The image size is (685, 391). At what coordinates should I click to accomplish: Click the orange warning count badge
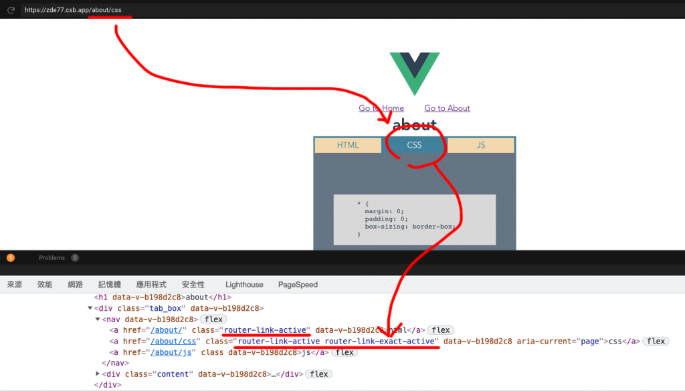coord(11,258)
